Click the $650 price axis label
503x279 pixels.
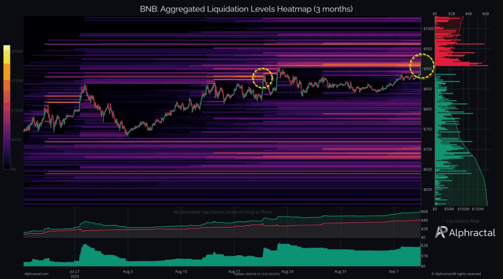pos(429,169)
